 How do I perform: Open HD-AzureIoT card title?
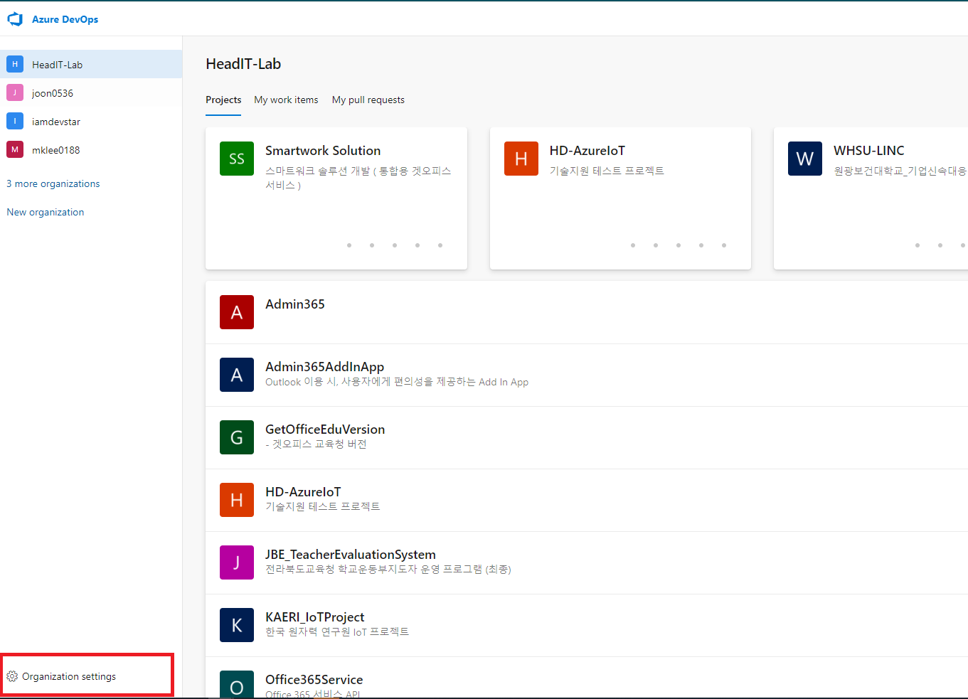point(587,151)
